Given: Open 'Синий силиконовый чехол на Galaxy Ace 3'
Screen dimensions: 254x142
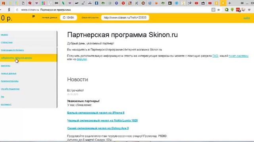Looking at the screenshot, I should [98, 128].
